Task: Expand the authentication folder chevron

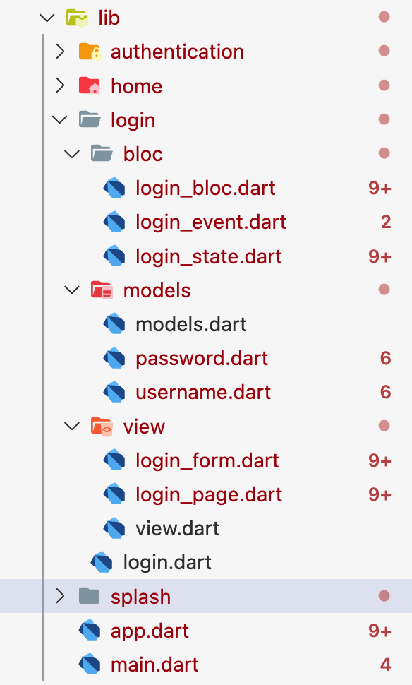Action: click(x=60, y=52)
